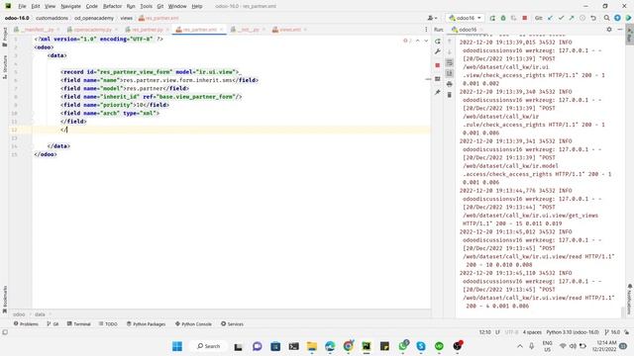The image size is (634, 356).
Task: Click Run with Coverage icon
Action: [513, 18]
